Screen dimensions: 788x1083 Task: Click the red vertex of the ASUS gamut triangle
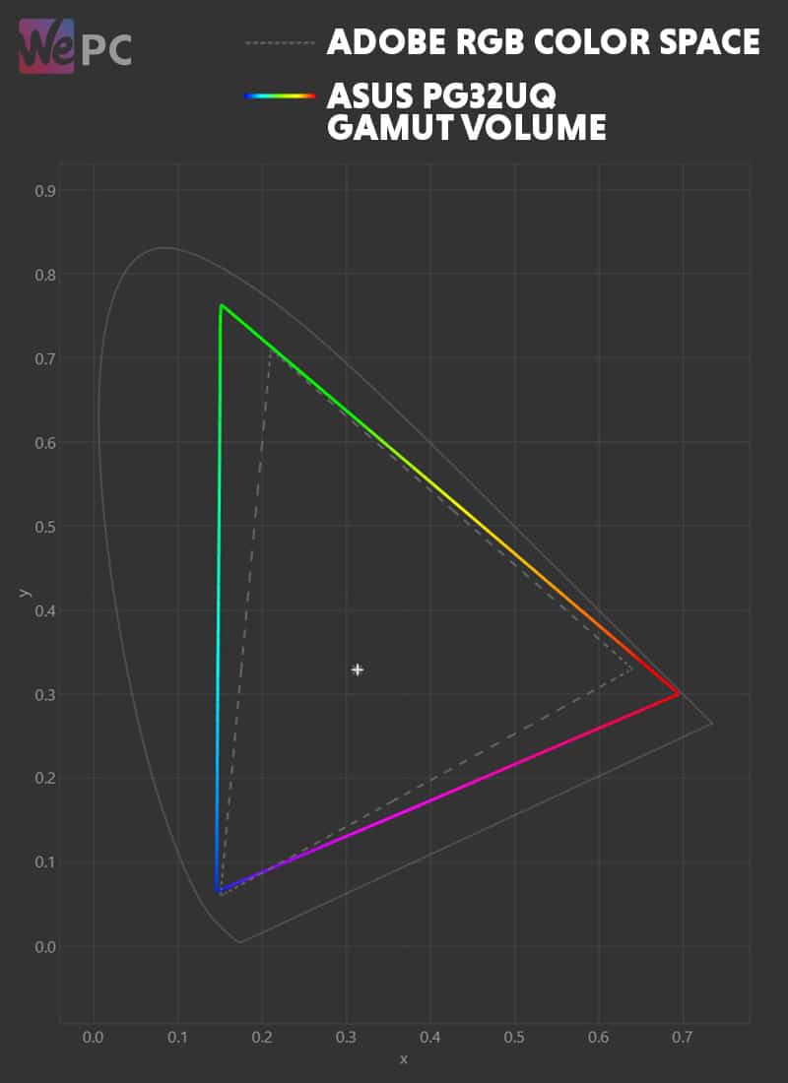pyautogui.click(x=678, y=693)
